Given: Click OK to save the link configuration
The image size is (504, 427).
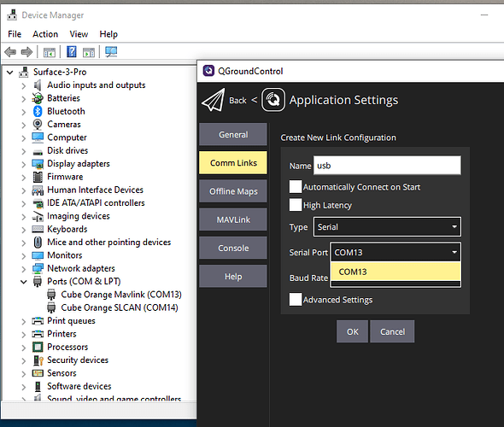Looking at the screenshot, I should tap(352, 331).
